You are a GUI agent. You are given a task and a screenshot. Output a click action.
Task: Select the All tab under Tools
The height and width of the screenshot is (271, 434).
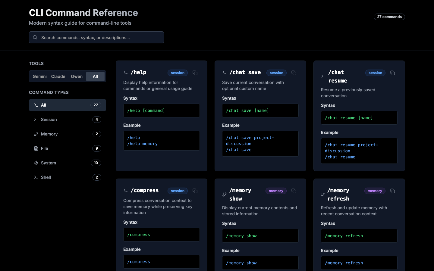click(95, 76)
